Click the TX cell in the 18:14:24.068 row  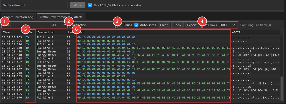tap(28, 73)
